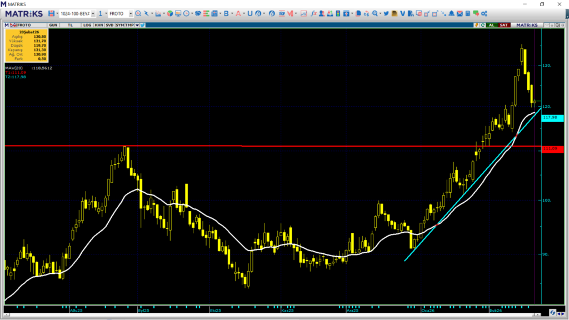569x320 pixels.
Task: Open the formula (fx) tool
Action: pos(314,13)
